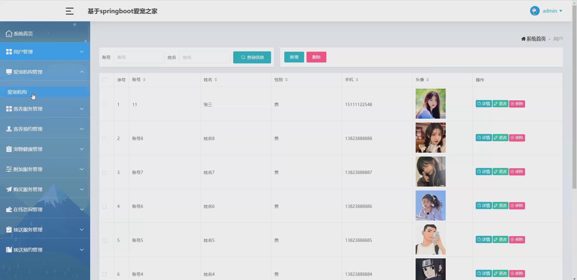
Task: Click the home icon next to 系统首页 sidebar
Action: coord(9,34)
